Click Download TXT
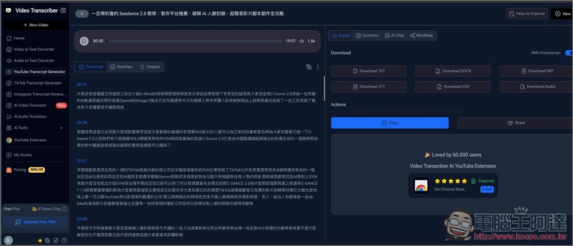Viewport: 573px width, 246px height. click(x=368, y=71)
